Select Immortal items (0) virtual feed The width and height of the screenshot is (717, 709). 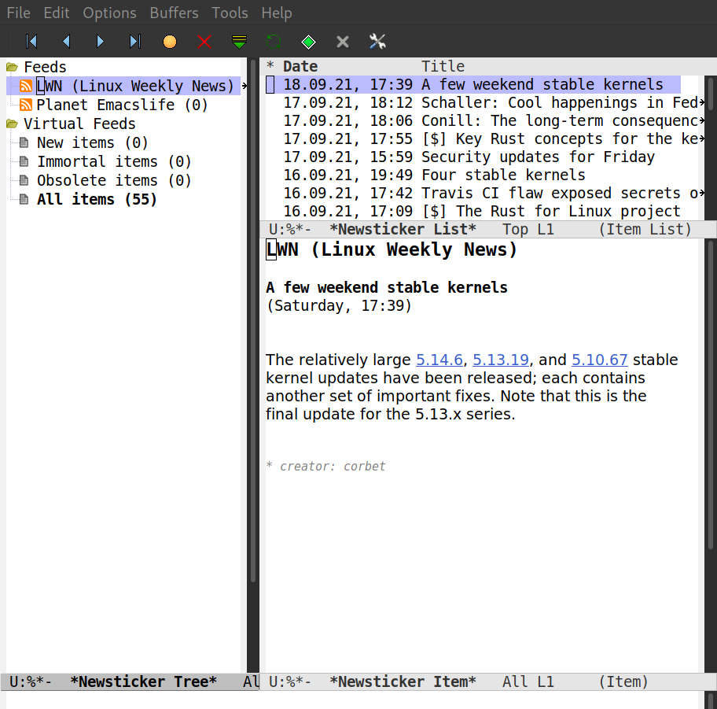pyautogui.click(x=114, y=161)
